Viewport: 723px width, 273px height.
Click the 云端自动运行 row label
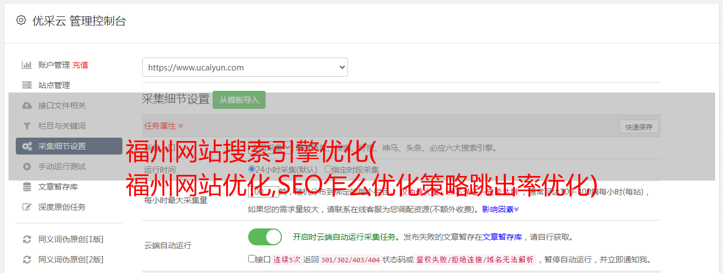coord(167,245)
